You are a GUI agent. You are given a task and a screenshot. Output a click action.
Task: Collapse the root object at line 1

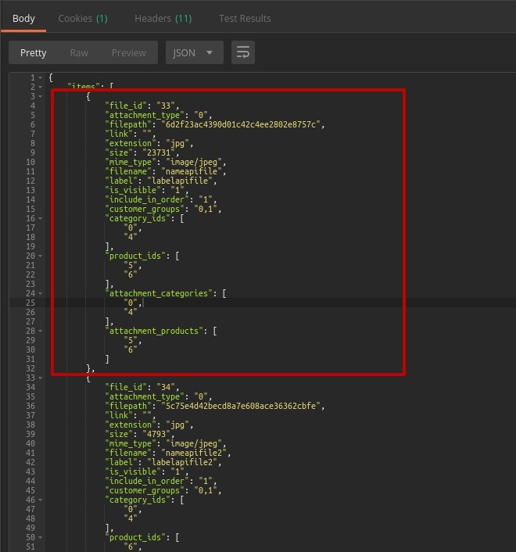pyautogui.click(x=40, y=77)
